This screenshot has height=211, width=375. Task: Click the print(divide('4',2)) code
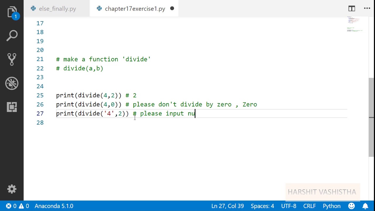[92, 114]
